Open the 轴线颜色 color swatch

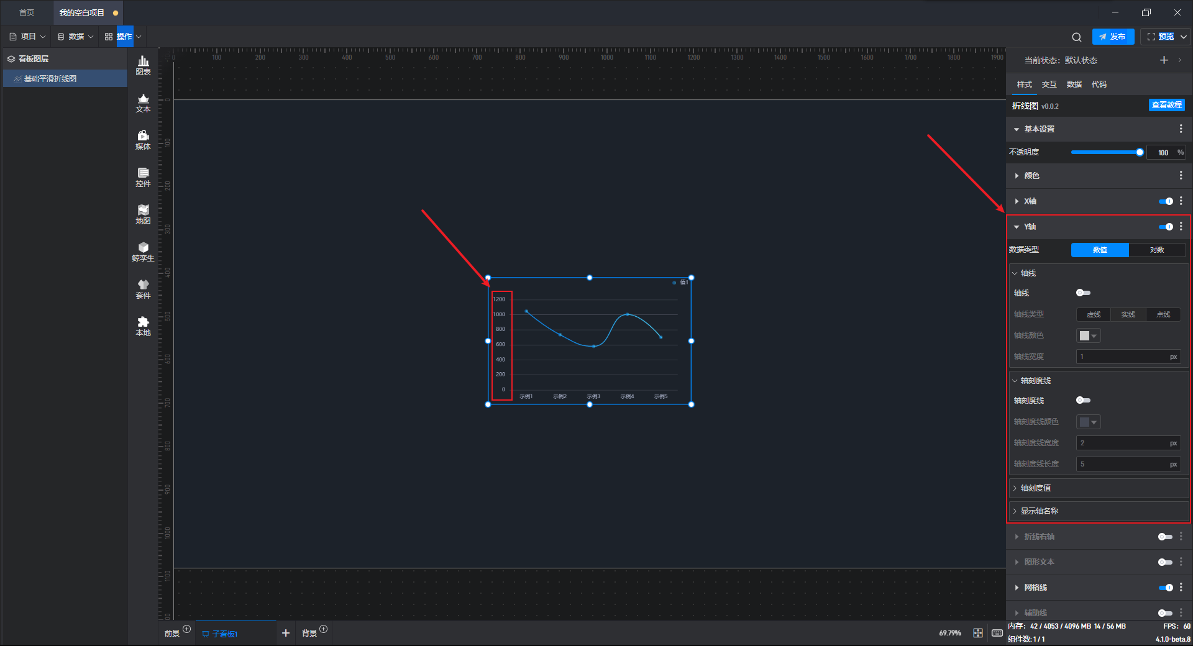click(x=1089, y=335)
